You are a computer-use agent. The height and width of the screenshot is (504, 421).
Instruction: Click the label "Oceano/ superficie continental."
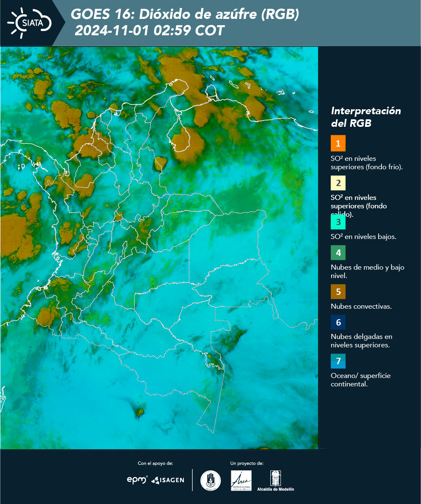(361, 380)
